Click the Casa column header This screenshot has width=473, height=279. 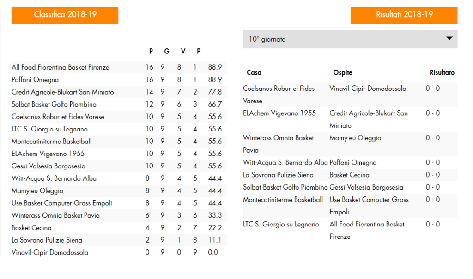tap(254, 72)
